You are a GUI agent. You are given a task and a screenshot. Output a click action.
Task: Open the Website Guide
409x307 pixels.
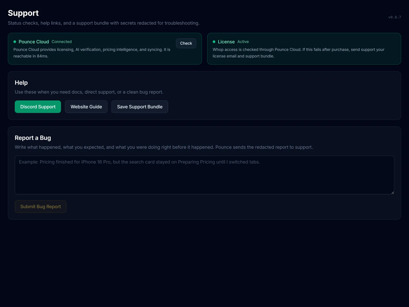click(x=86, y=107)
